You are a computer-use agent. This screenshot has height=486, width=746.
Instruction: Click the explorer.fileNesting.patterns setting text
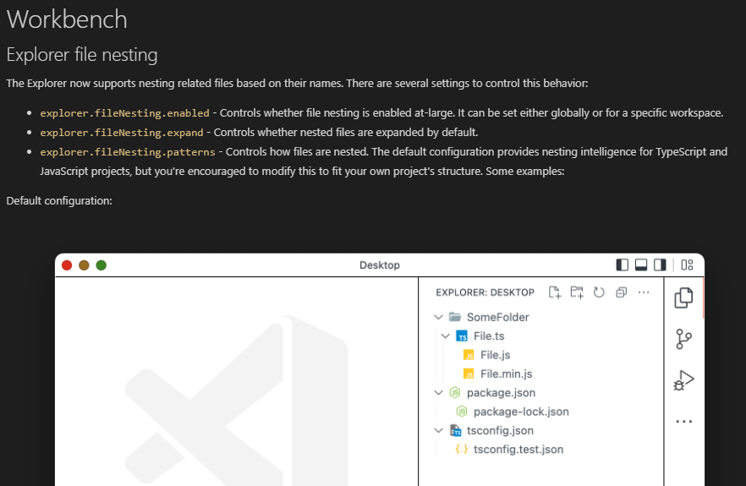coord(128,152)
